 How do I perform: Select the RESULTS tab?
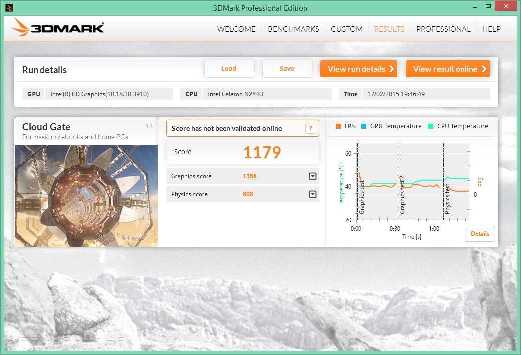pos(389,29)
